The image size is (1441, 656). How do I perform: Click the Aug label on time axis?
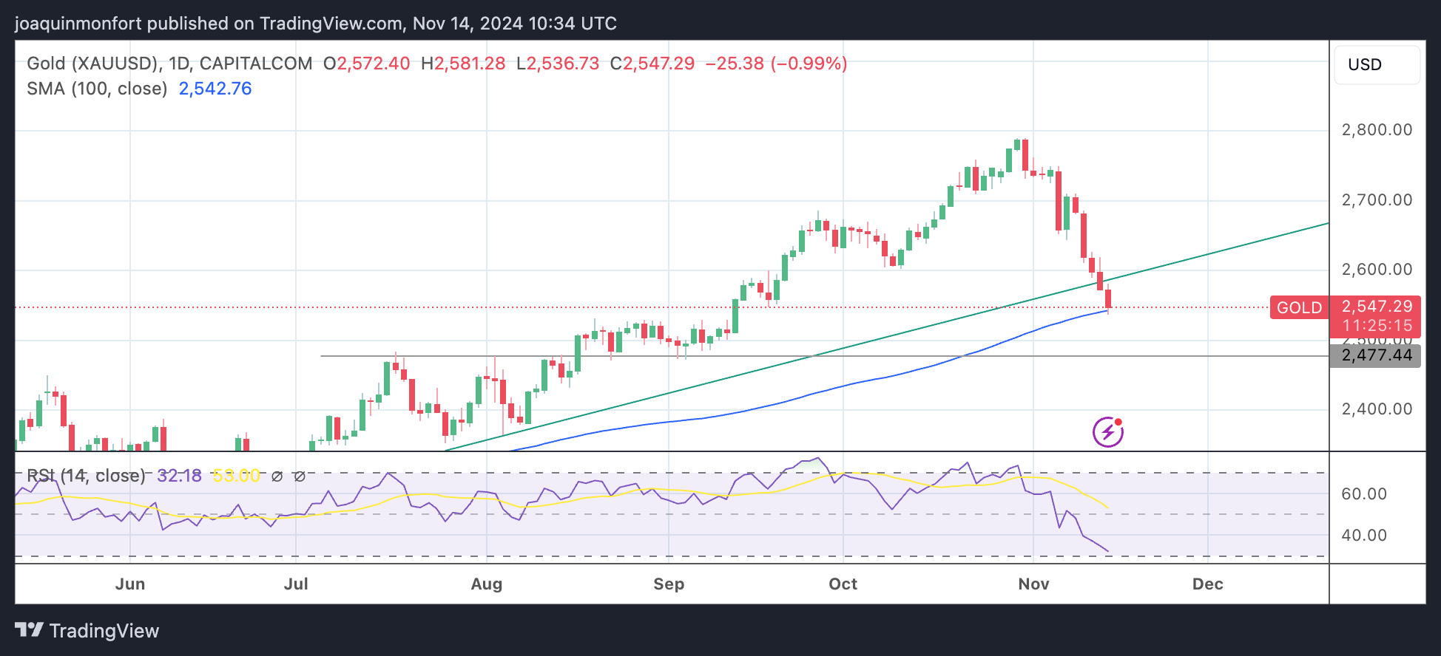486,584
